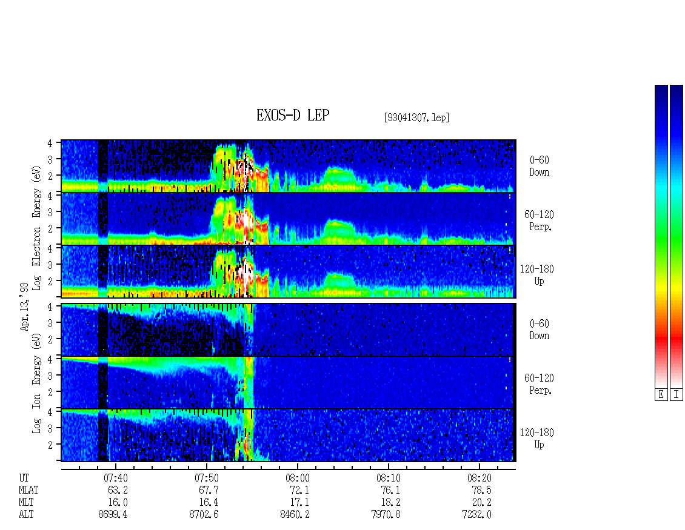
Task: Click the 08:10 UT tick label
Action: pyautogui.click(x=389, y=478)
